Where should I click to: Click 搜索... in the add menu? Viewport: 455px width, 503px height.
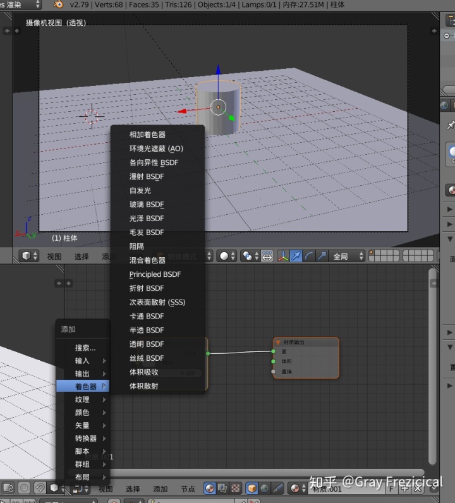[x=83, y=348]
